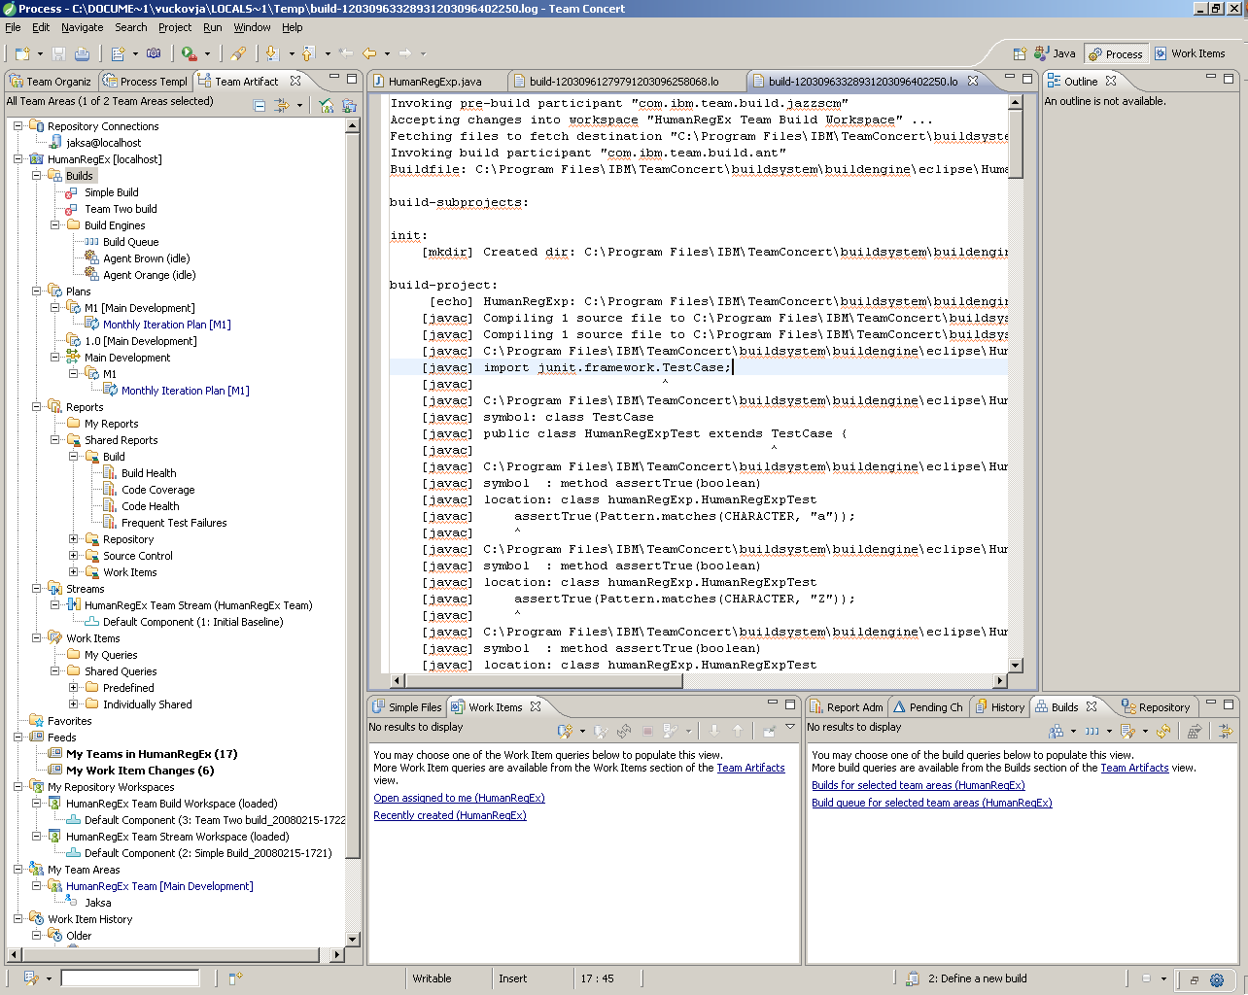
Task: Click the build queue icon in Builds view
Action: [1092, 731]
